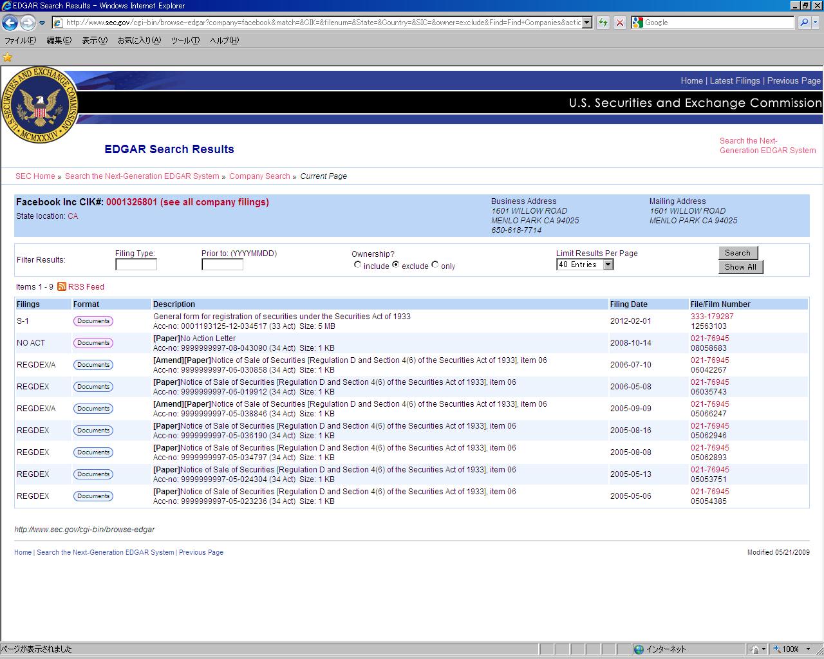Open Documents for the 2005-08-08 REGDEX filing
Viewport: 824px width, 659px height.
(x=93, y=452)
